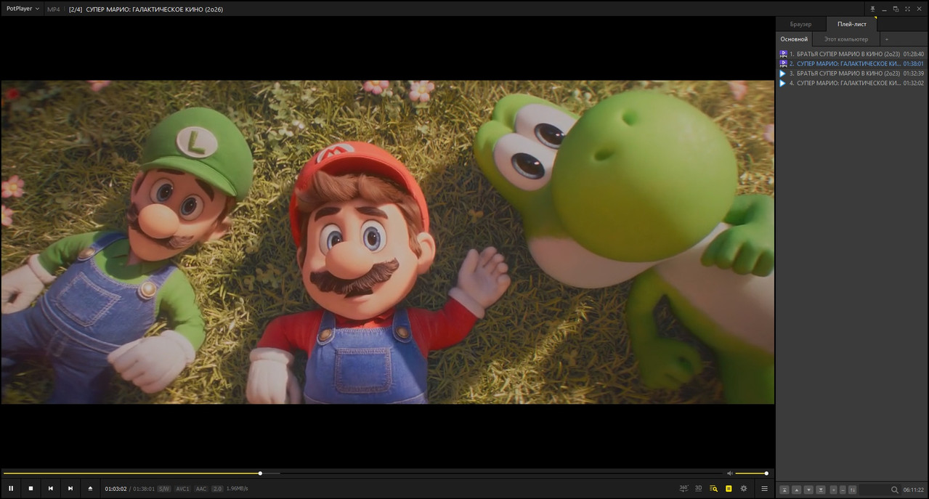Add files with the playlist plus button
The image size is (929, 499).
(834, 490)
